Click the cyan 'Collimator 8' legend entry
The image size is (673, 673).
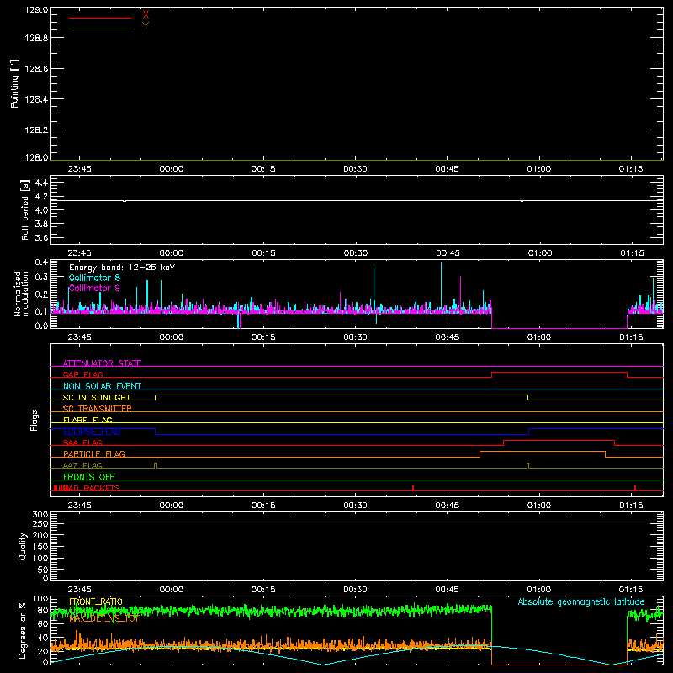coord(94,278)
